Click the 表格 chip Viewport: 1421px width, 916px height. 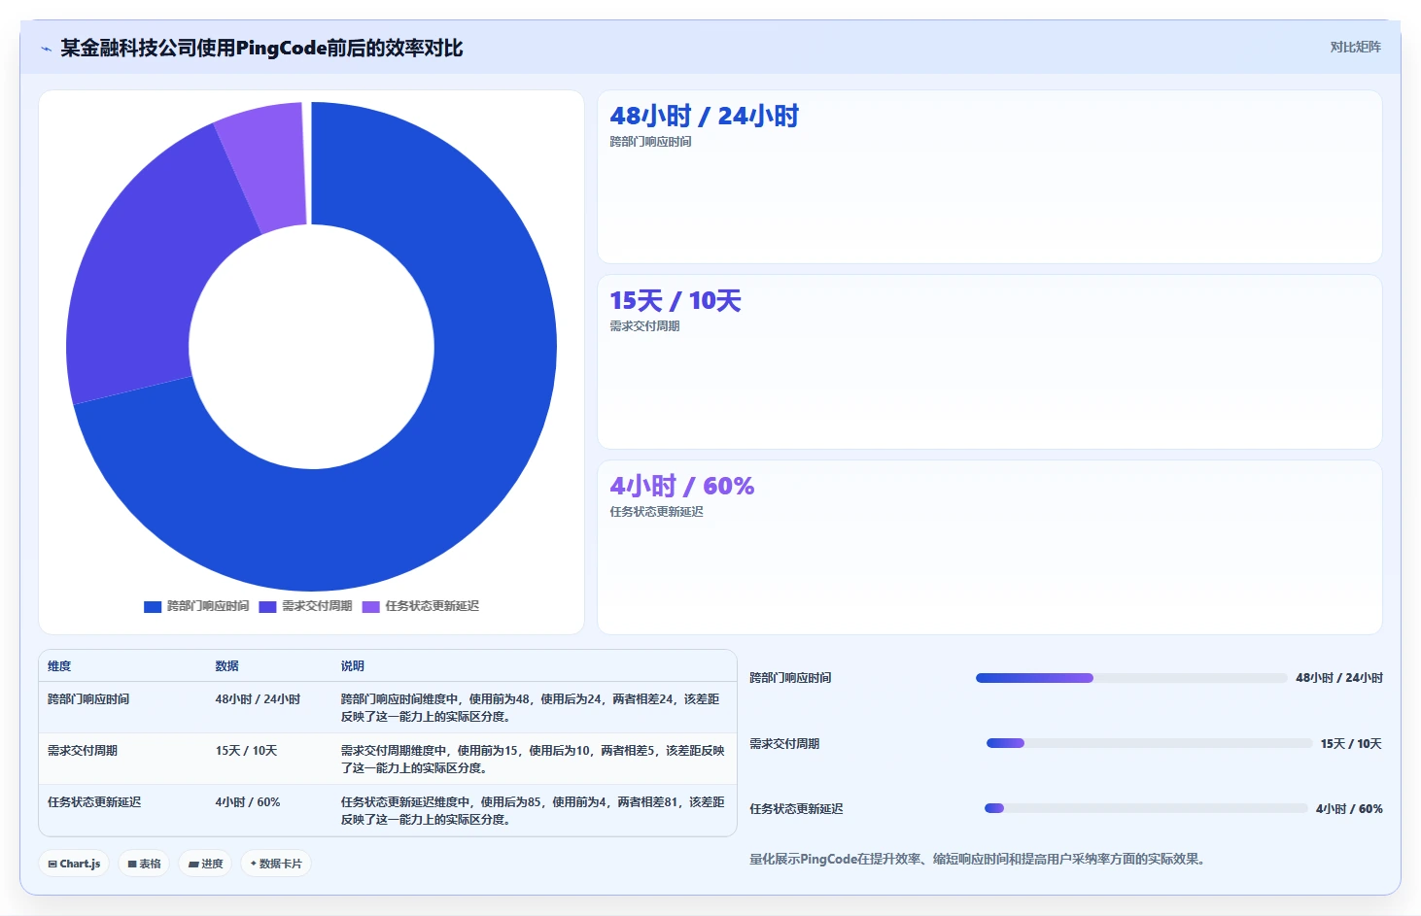click(144, 864)
